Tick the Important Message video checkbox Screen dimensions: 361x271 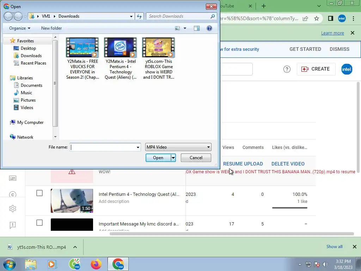pos(39,223)
